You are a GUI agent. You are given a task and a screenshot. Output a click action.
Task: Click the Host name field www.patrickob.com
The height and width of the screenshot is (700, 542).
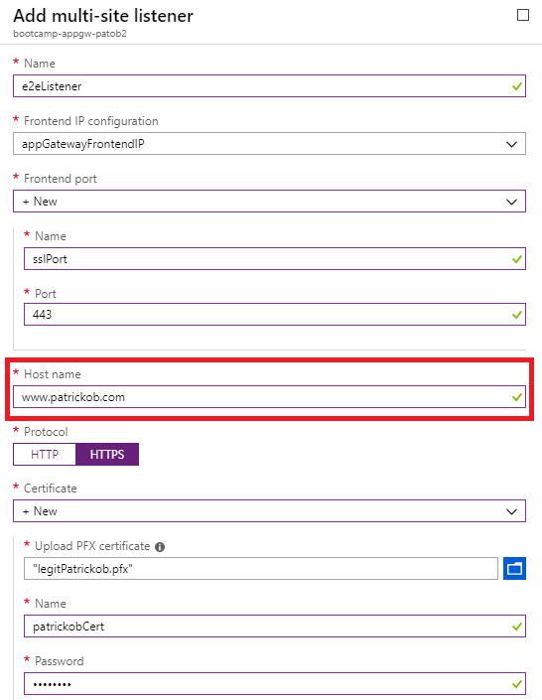pos(269,397)
